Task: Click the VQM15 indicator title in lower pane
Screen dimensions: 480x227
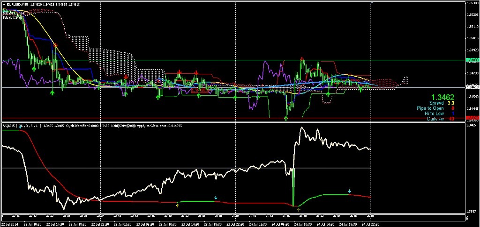Action: point(9,126)
